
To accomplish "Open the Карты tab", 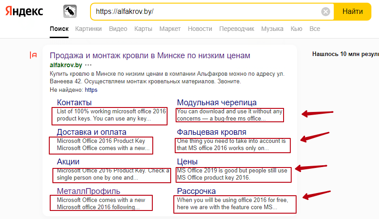I will click(143, 29).
